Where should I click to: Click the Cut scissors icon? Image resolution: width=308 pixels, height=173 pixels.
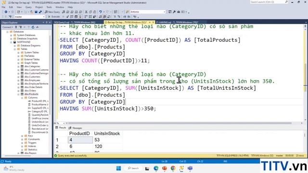[x=86, y=12]
